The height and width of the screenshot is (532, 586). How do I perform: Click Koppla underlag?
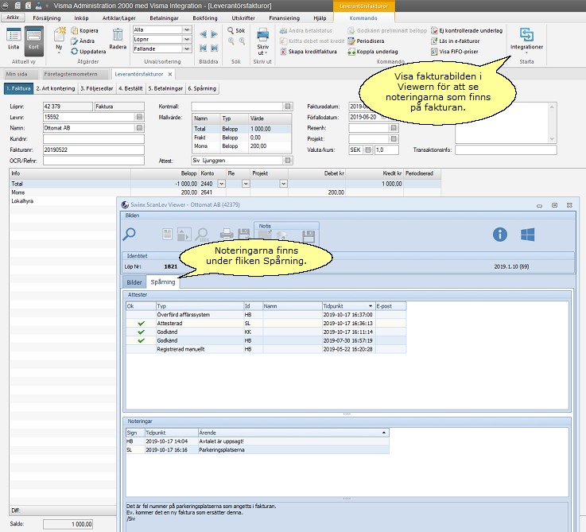click(373, 52)
